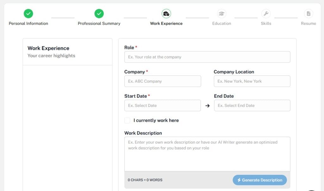The image size is (324, 191).
Task: Click inside the Company input field
Action: pos(162,81)
